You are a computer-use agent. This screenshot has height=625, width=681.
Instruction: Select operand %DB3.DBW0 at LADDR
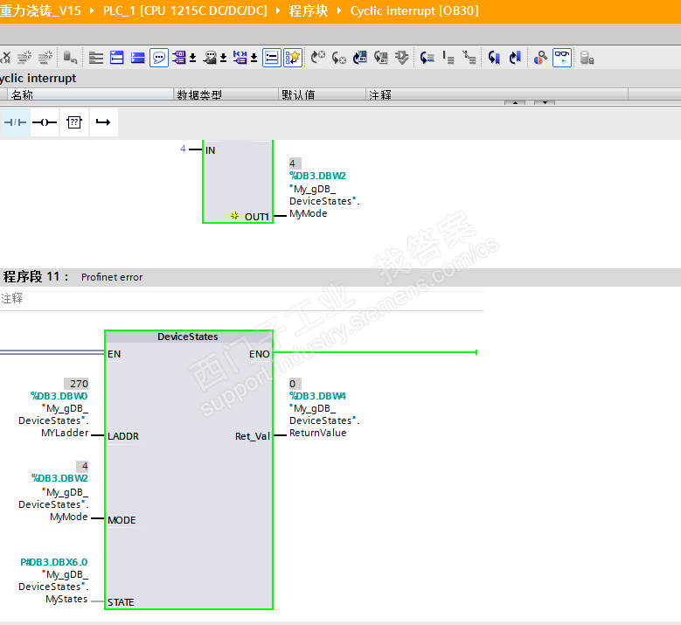tap(59, 396)
